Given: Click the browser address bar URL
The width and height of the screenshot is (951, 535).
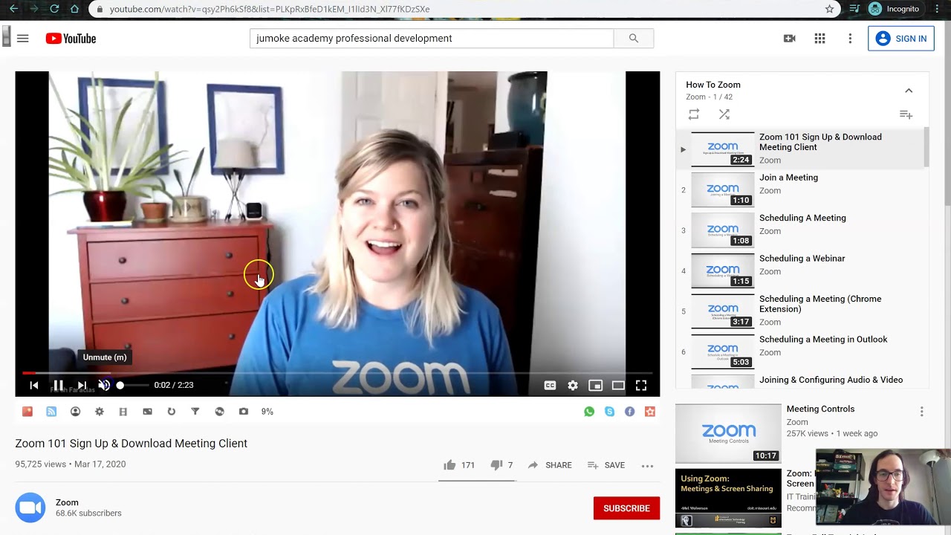Looking at the screenshot, I should 269,9.
